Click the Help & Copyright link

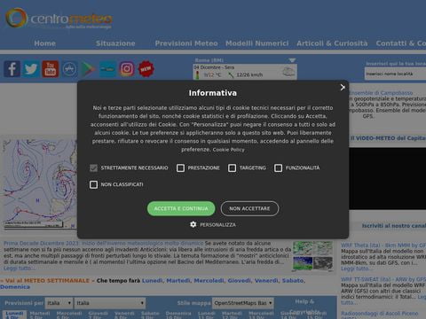[x=304, y=307]
